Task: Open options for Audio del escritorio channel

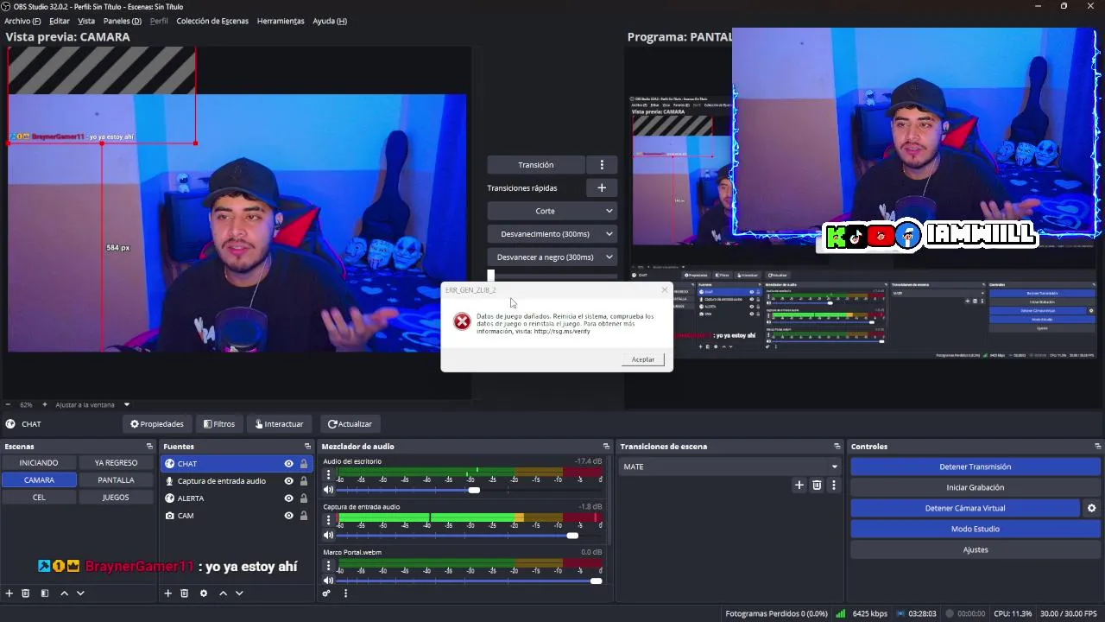Action: pos(328,474)
